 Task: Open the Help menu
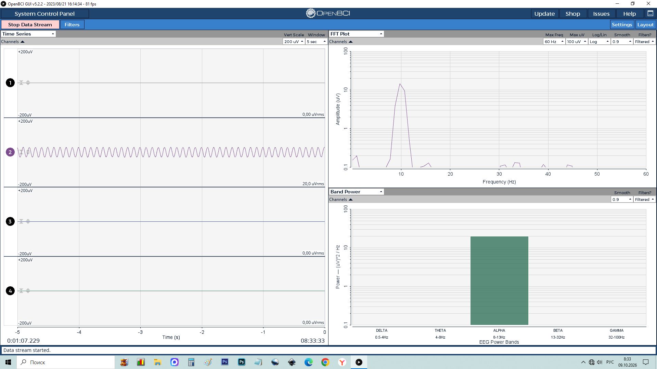(x=629, y=14)
